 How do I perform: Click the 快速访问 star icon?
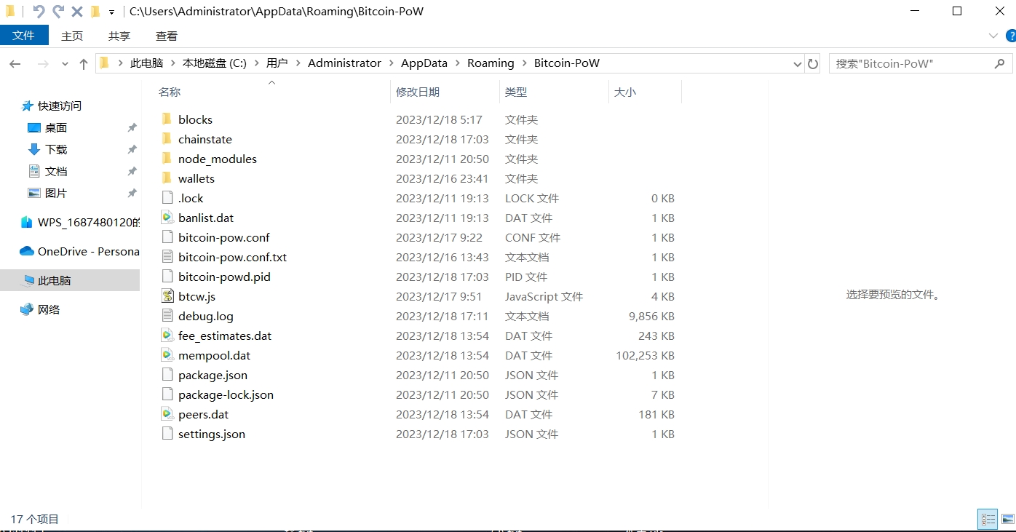pos(27,106)
